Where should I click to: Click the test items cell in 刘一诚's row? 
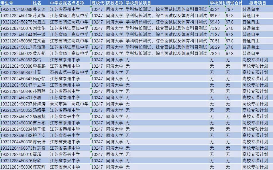pyautogui.click(x=166, y=34)
